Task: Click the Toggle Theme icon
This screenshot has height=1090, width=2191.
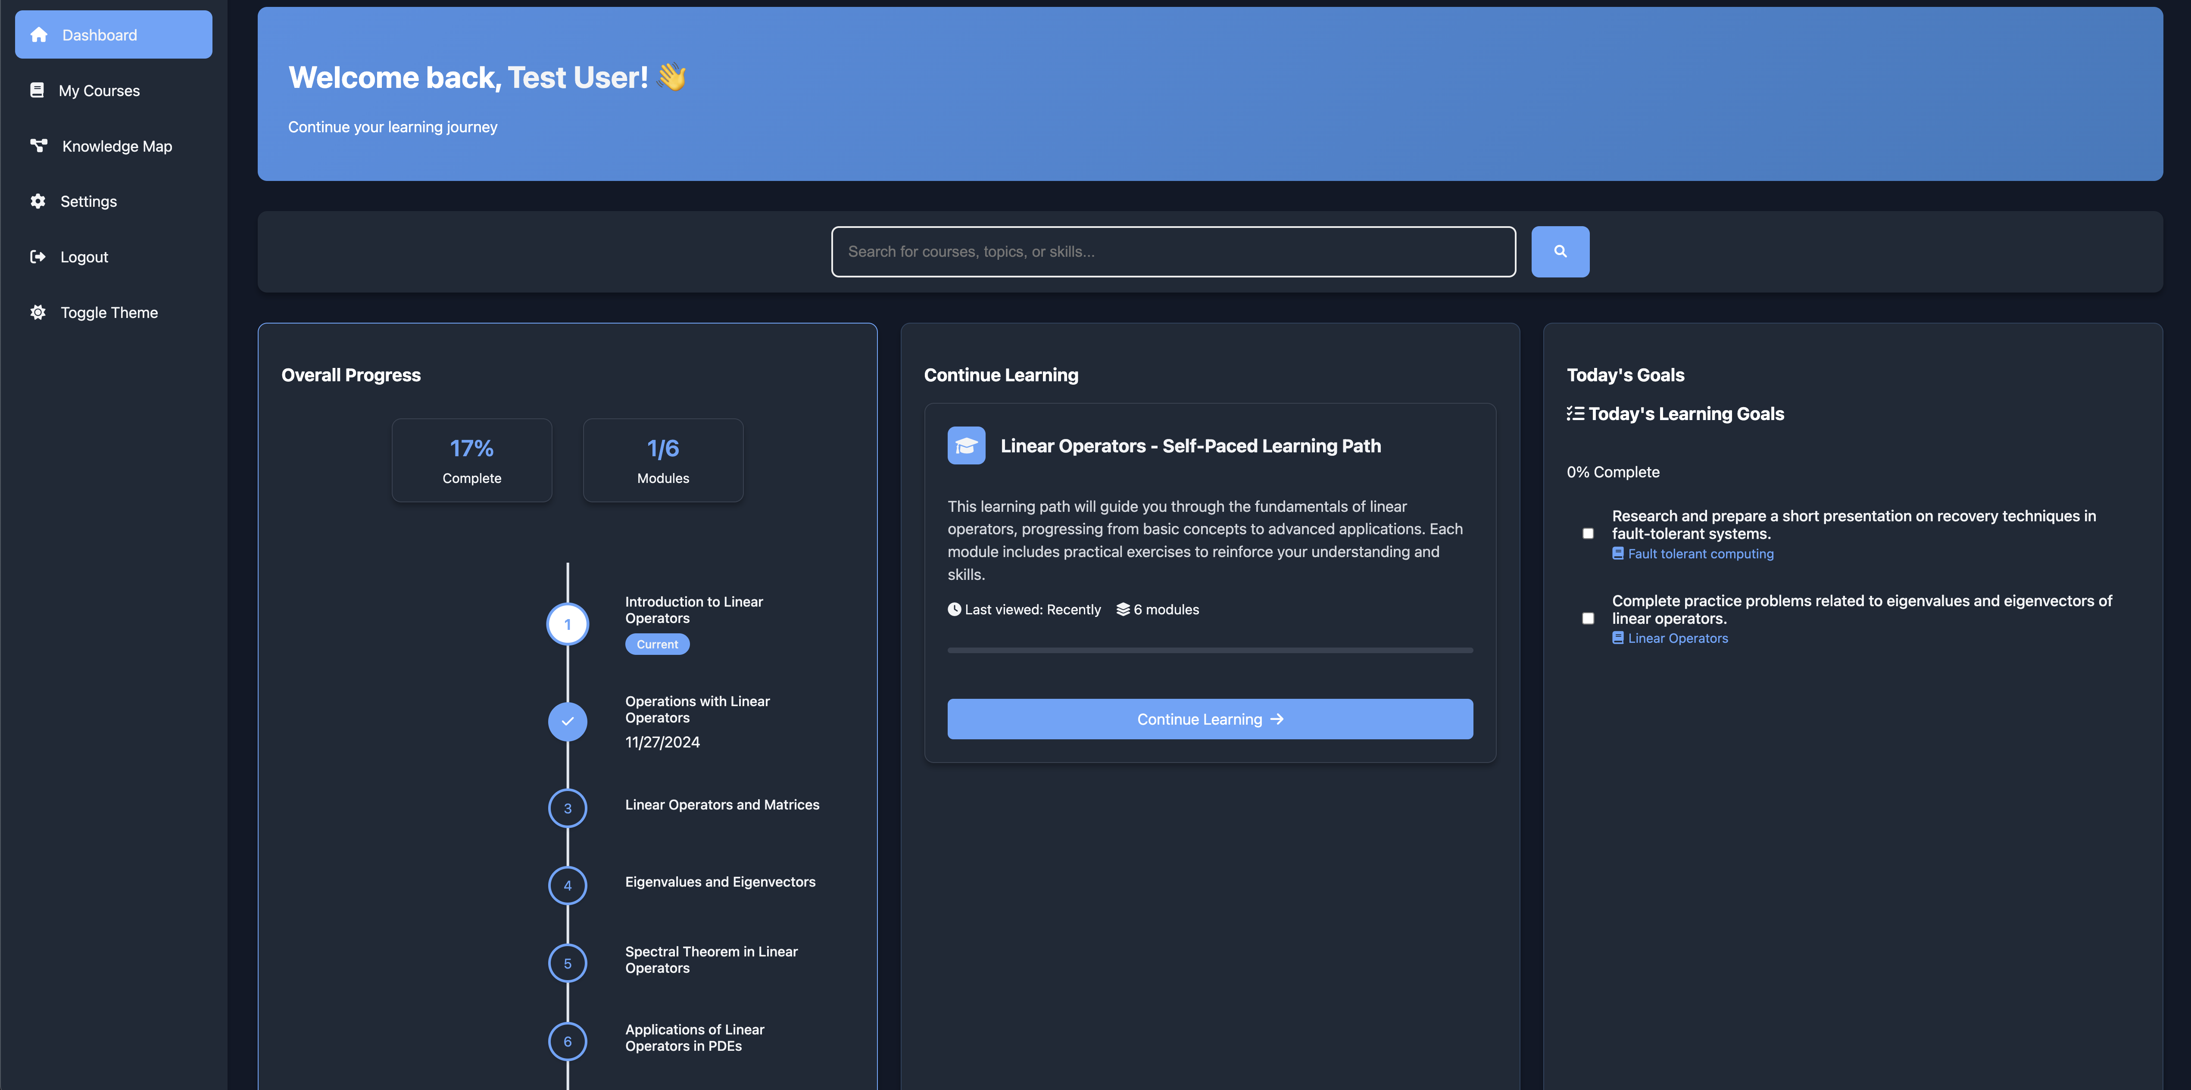Action: (38, 312)
